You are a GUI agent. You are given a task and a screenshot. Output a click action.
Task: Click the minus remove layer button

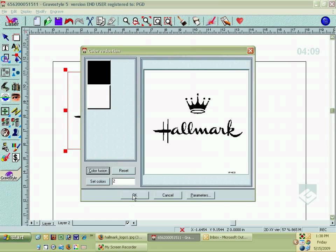[x=37, y=223]
